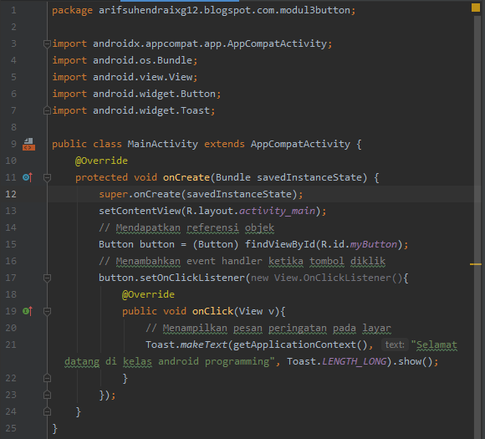485x439 pixels.
Task: Collapse the onCreate method fold at line 11
Action: (47, 177)
